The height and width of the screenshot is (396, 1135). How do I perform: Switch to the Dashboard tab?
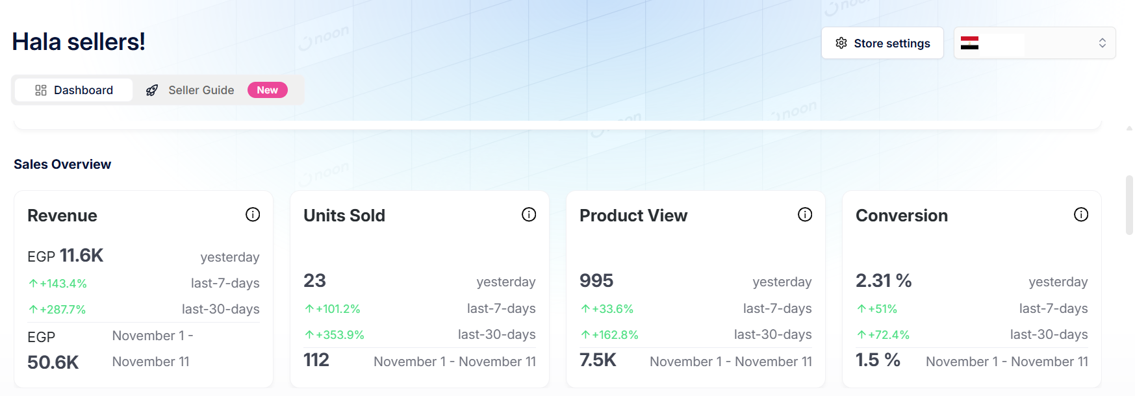coord(73,90)
